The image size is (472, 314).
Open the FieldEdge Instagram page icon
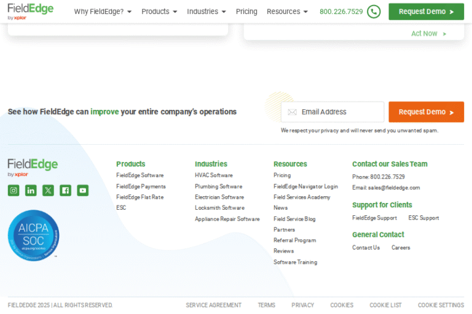coord(14,190)
